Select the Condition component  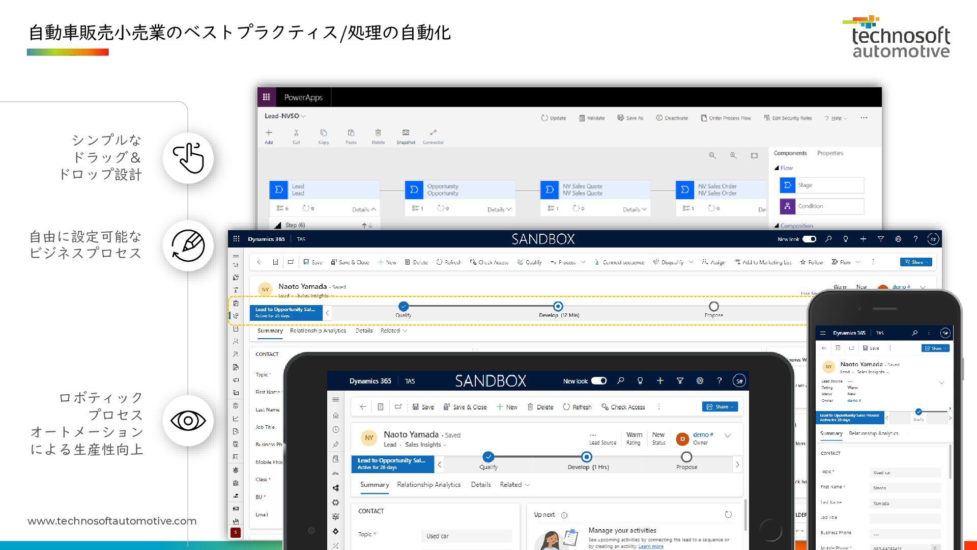(822, 206)
